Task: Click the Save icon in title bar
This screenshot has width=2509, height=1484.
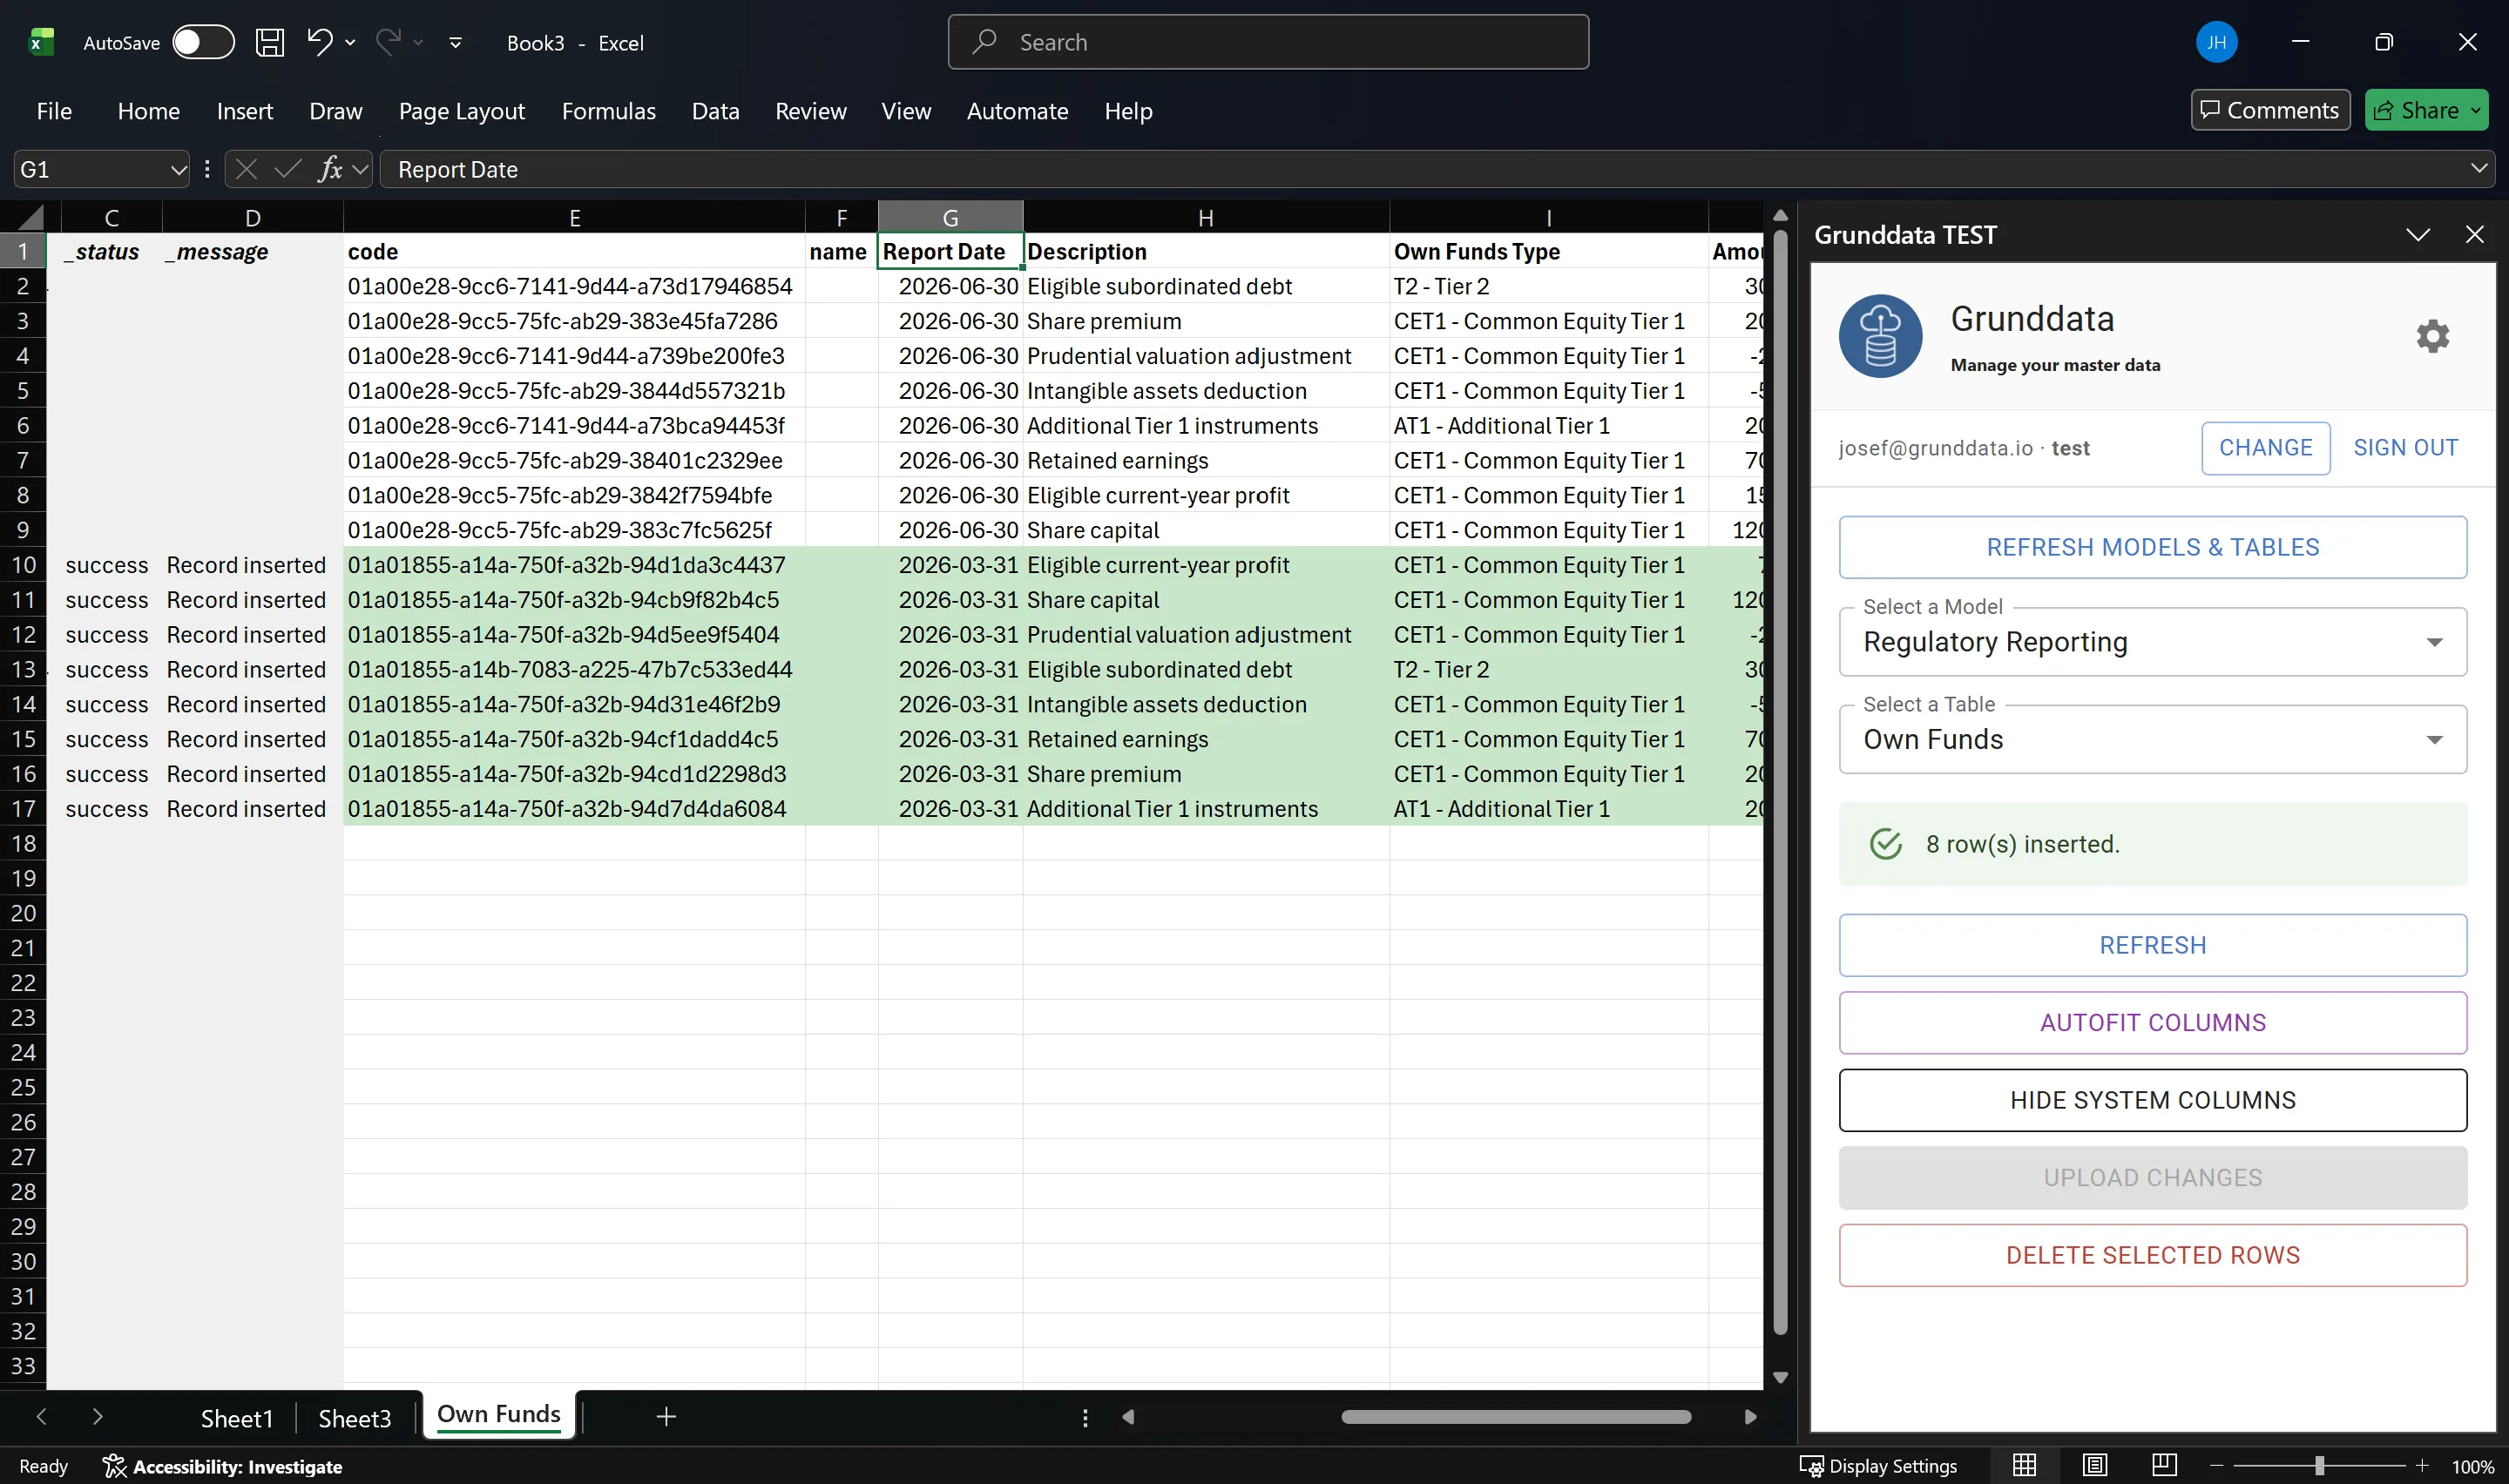Action: coord(269,42)
